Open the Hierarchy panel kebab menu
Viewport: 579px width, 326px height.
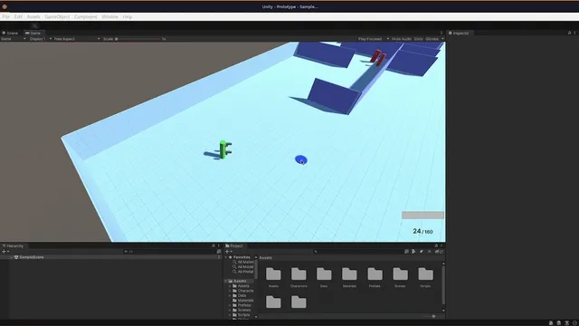[219, 245]
